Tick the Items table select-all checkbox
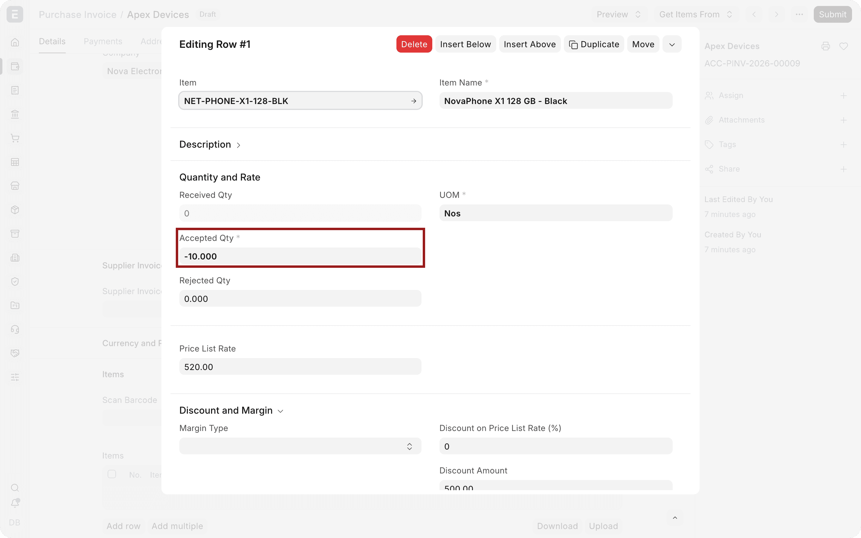The width and height of the screenshot is (861, 538). (x=112, y=474)
